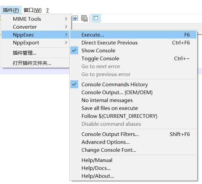Select MIME Tools menu entry

(x=36, y=19)
